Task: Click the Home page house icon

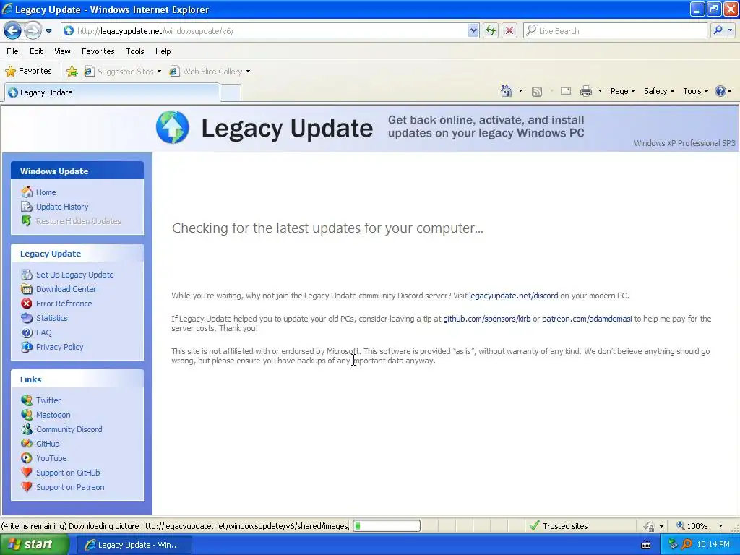Action: click(x=507, y=91)
